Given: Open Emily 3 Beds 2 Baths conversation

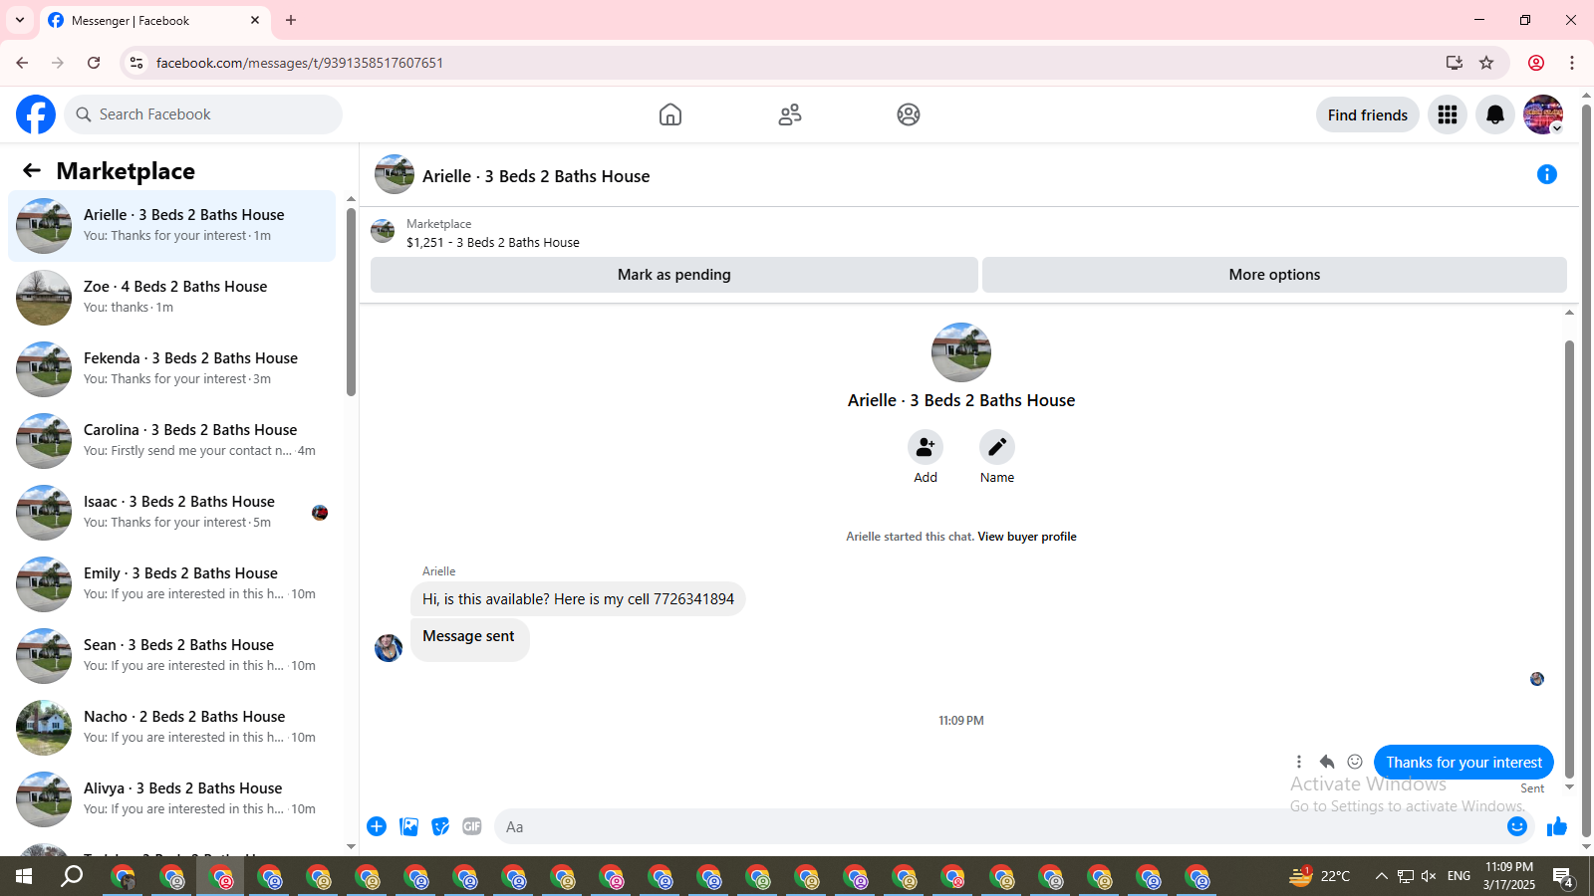Looking at the screenshot, I should 172,584.
